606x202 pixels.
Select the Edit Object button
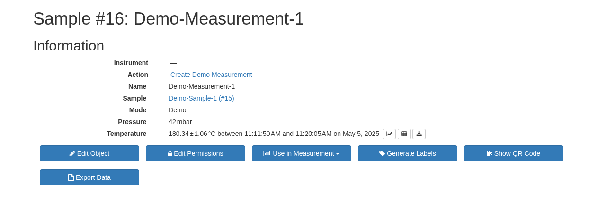(x=89, y=153)
